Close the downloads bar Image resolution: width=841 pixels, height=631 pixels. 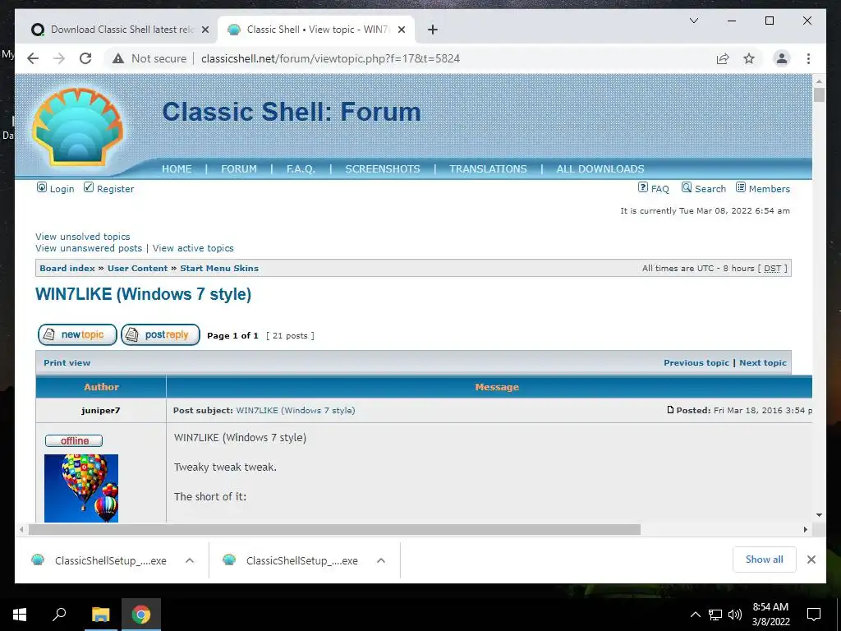tap(811, 560)
